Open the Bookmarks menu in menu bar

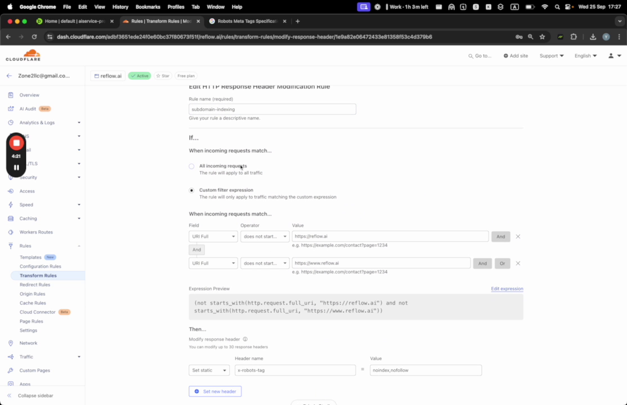(x=149, y=7)
